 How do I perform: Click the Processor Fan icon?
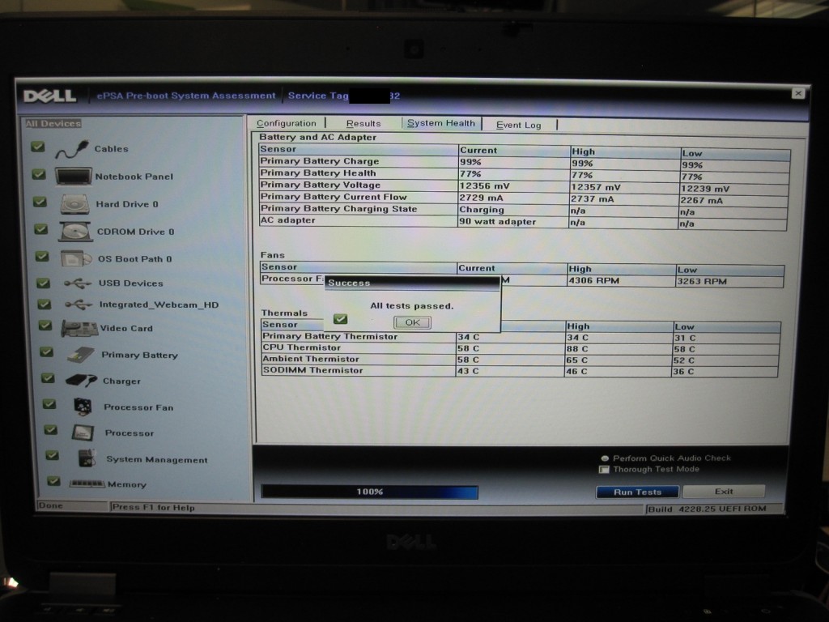(x=83, y=407)
